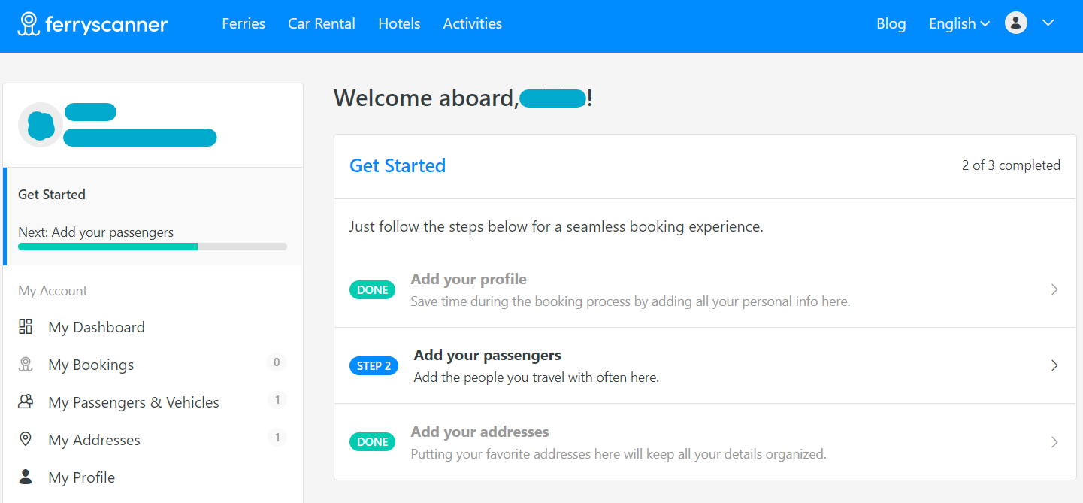Click the passengers icon next to My Passengers & Vehicles
Screen dimensions: 1083x503
coord(25,401)
